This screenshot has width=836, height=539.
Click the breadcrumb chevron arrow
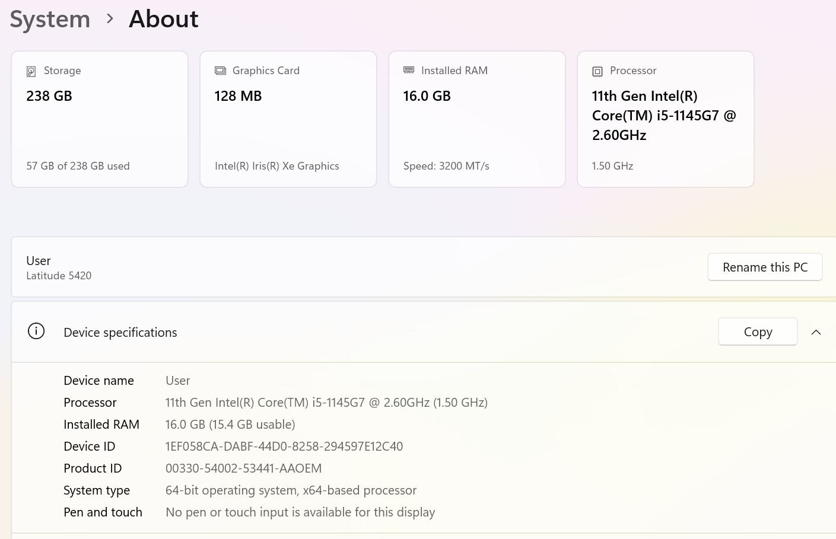point(110,19)
